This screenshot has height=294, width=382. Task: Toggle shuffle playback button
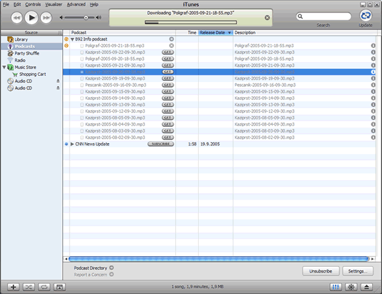(x=29, y=287)
